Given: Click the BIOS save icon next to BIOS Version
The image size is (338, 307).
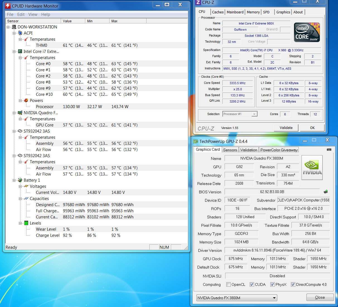Looking at the screenshot, I should pyautogui.click(x=326, y=192).
